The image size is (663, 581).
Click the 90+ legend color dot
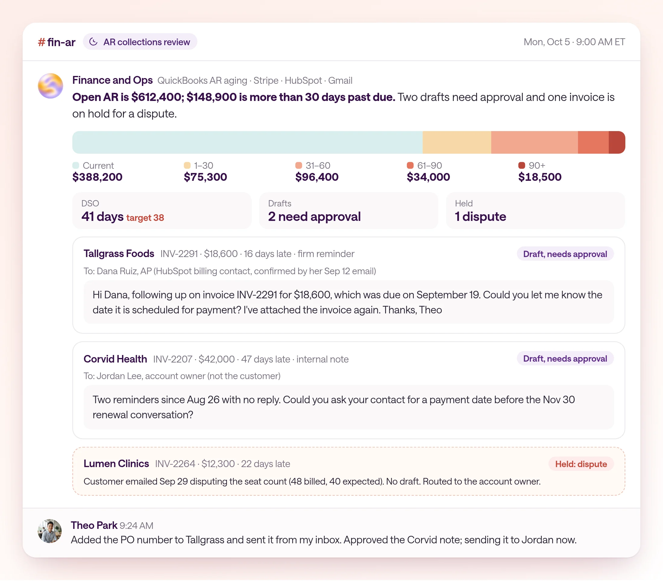[x=522, y=165]
